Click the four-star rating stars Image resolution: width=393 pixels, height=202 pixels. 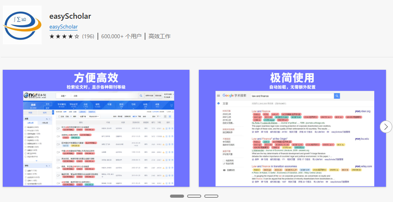[64, 36]
